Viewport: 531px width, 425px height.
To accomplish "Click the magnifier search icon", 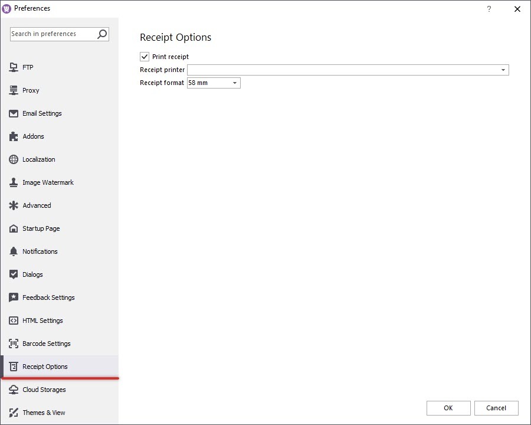I will pos(102,34).
